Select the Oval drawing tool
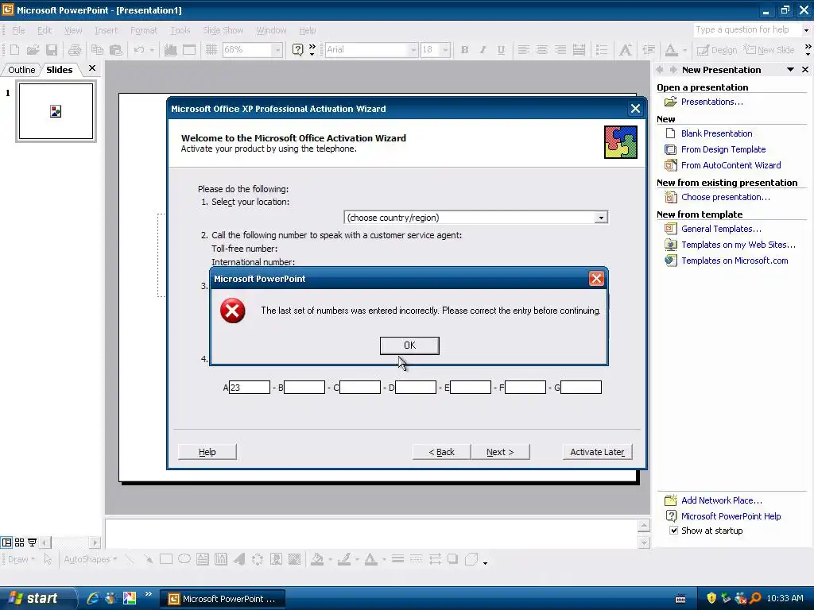This screenshot has width=814, height=610. 184,559
